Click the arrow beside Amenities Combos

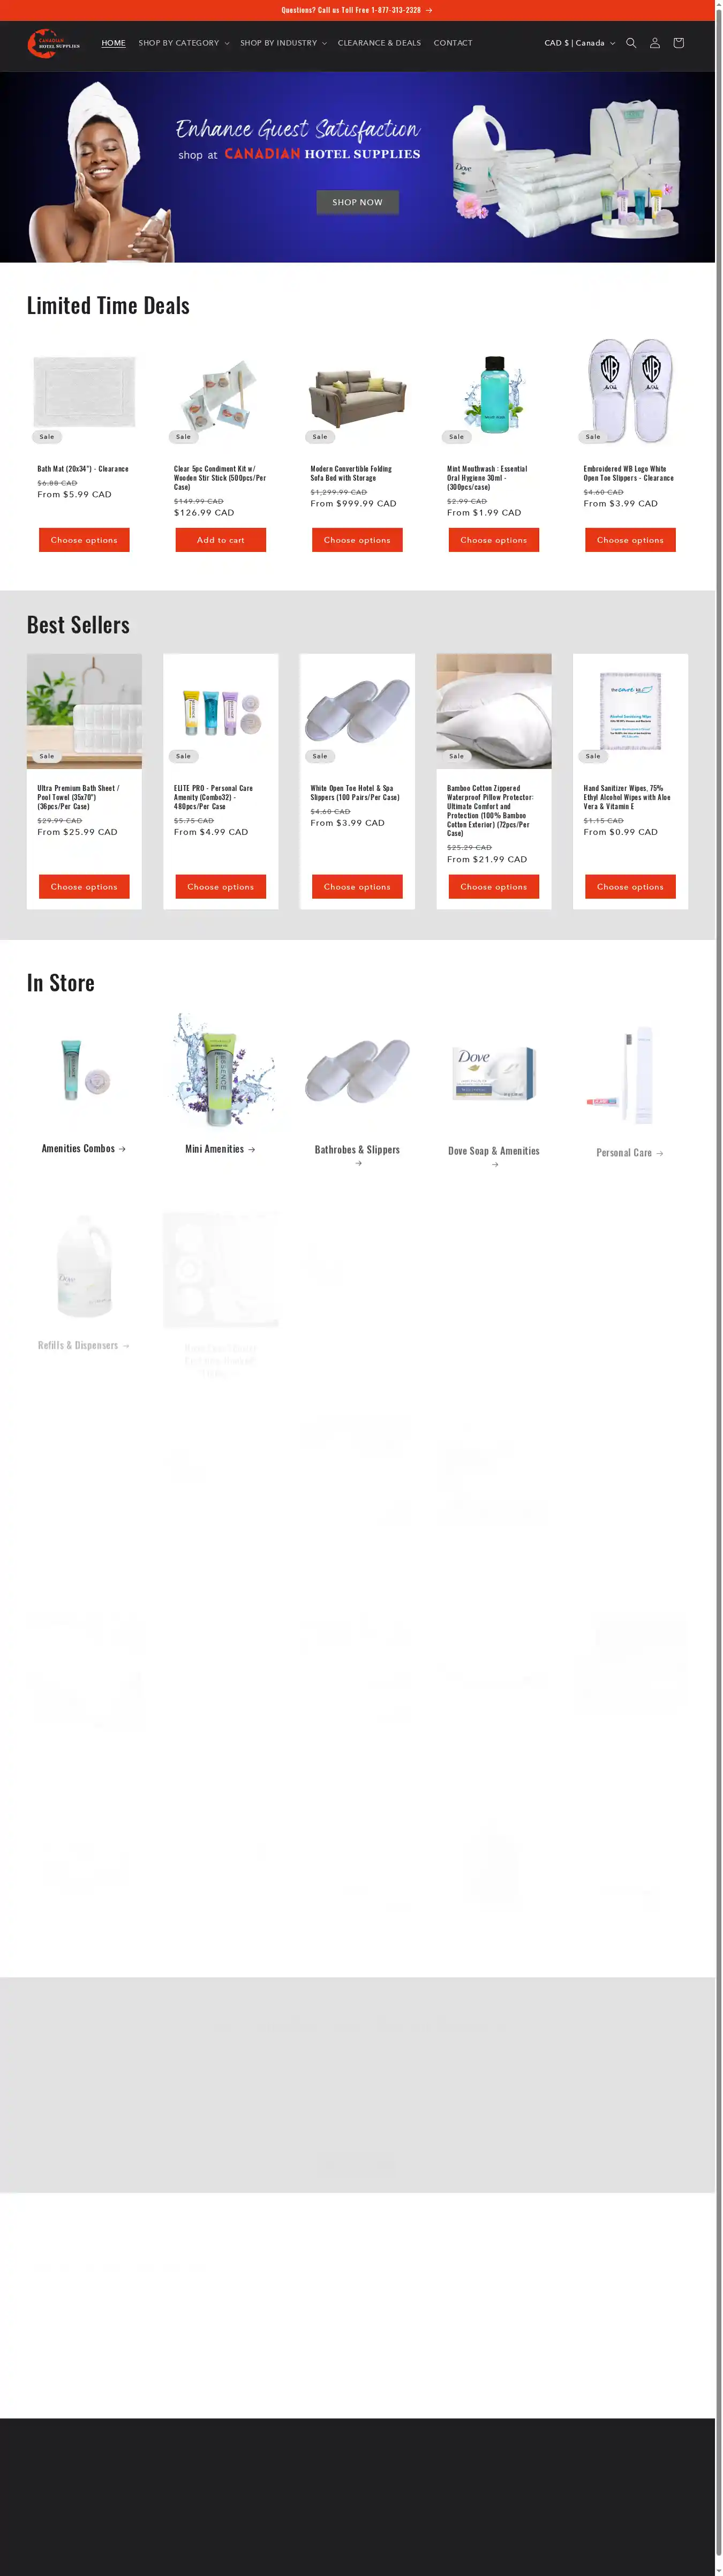(122, 1149)
